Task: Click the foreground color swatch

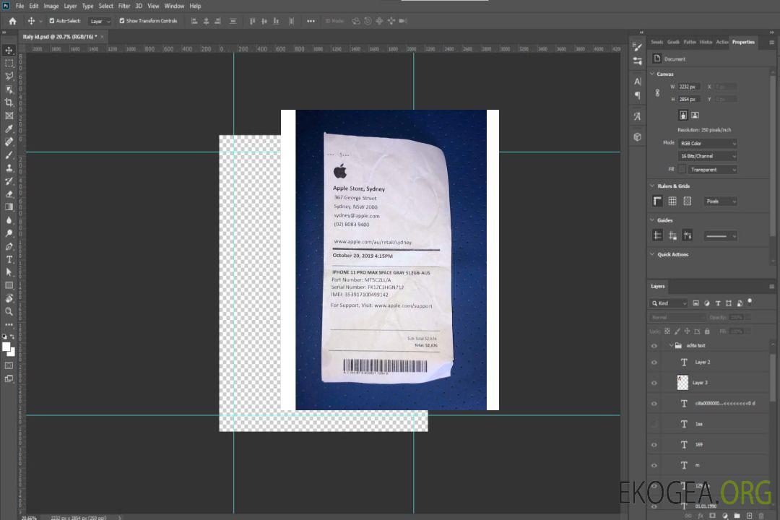Action: (x=6, y=347)
